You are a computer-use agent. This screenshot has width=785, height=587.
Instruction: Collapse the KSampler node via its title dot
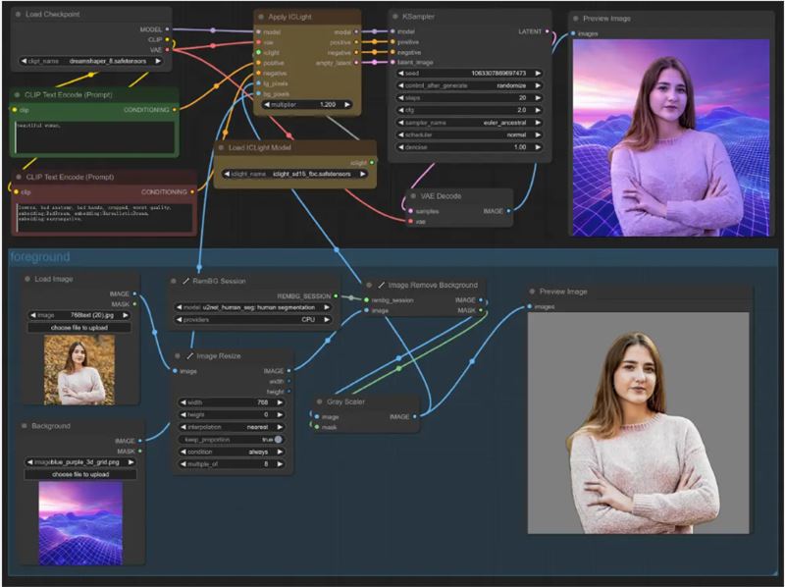[395, 17]
